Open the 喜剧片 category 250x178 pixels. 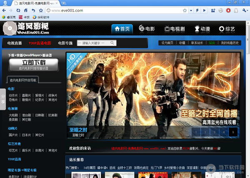click(26, 95)
